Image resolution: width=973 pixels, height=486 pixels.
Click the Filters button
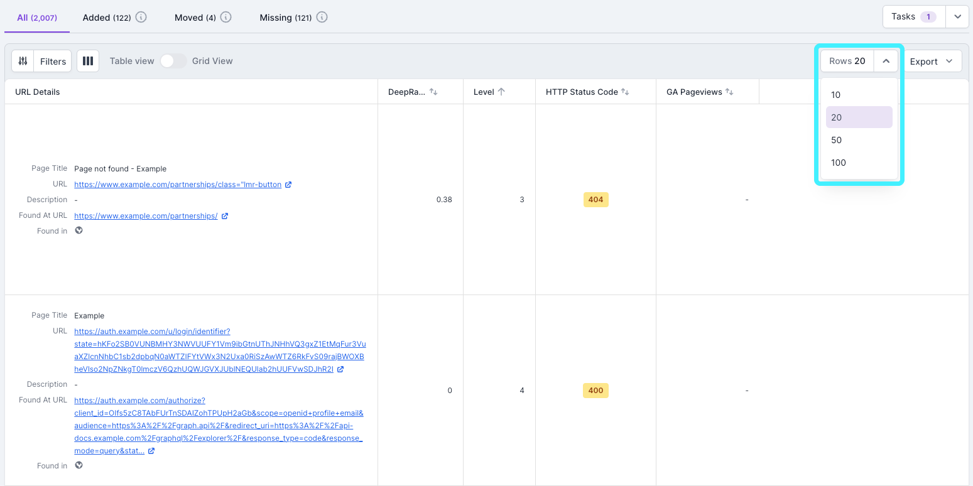(53, 61)
